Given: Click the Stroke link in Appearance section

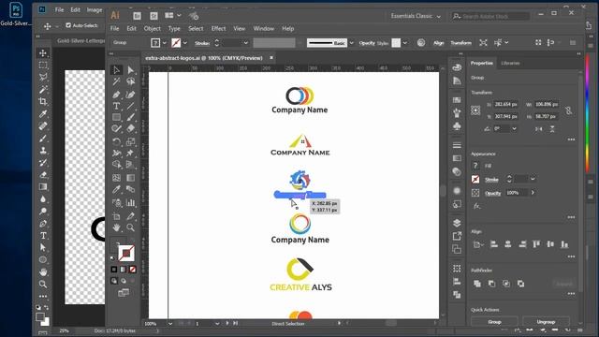Looking at the screenshot, I should tap(491, 179).
